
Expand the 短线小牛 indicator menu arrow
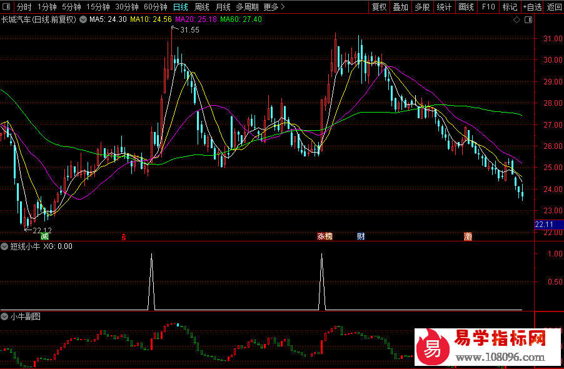click(4, 246)
